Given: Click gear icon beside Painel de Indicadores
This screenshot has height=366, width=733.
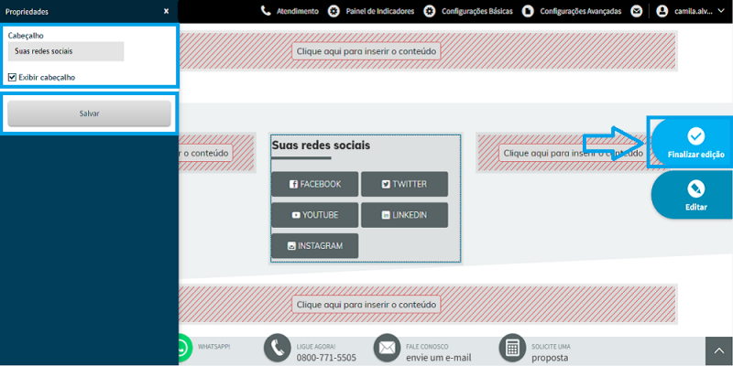Looking at the screenshot, I should [334, 11].
